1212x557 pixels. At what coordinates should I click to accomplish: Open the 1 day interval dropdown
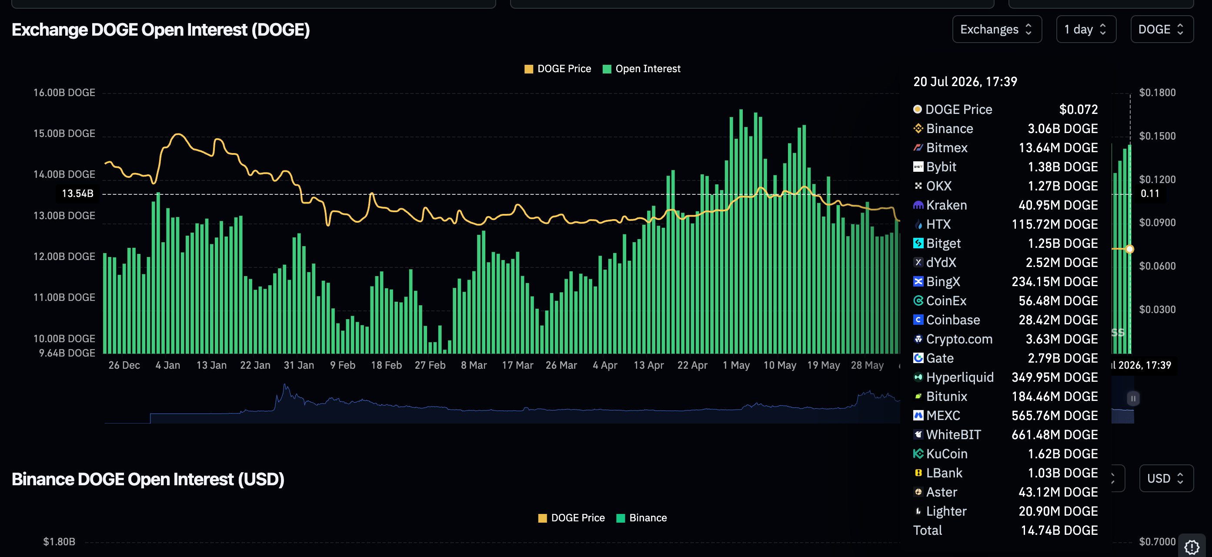click(x=1085, y=29)
